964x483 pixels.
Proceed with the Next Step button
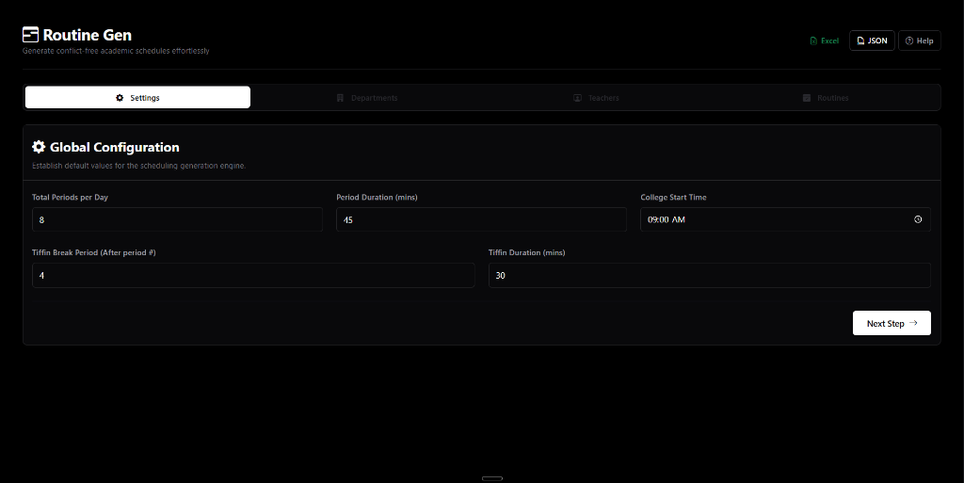(892, 323)
